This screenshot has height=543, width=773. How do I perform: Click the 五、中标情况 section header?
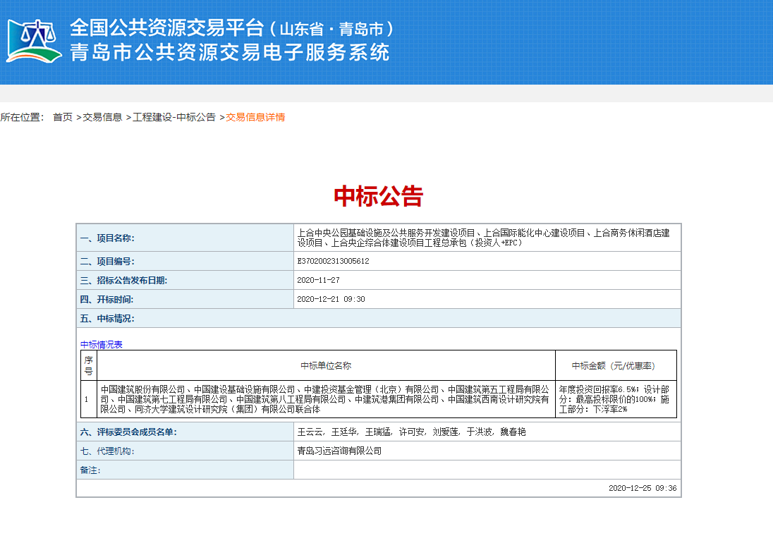[379, 318]
